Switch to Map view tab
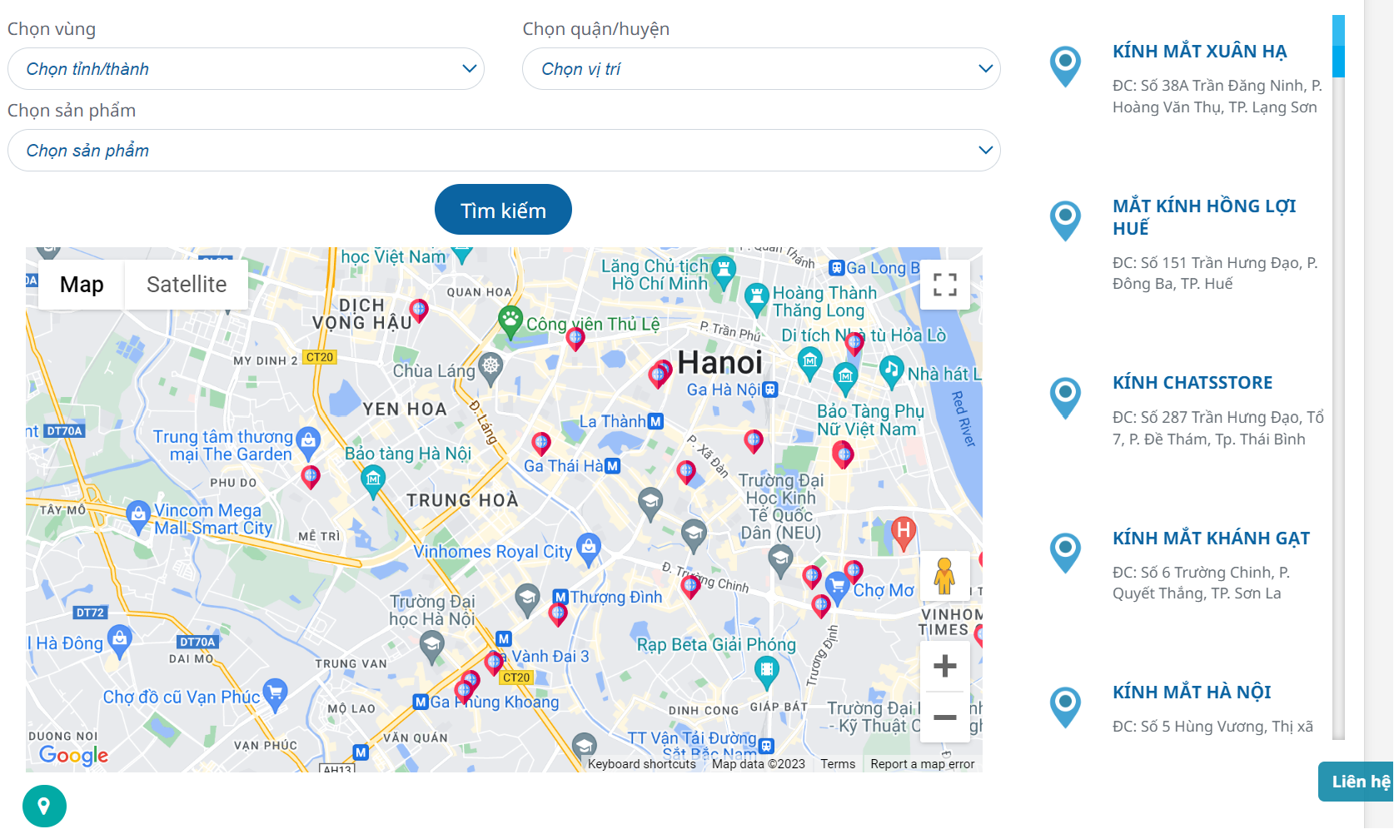Viewport: 1394px width, 829px height. 82,285
